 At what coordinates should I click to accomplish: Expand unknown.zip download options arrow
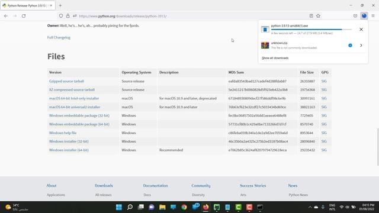(361, 46)
